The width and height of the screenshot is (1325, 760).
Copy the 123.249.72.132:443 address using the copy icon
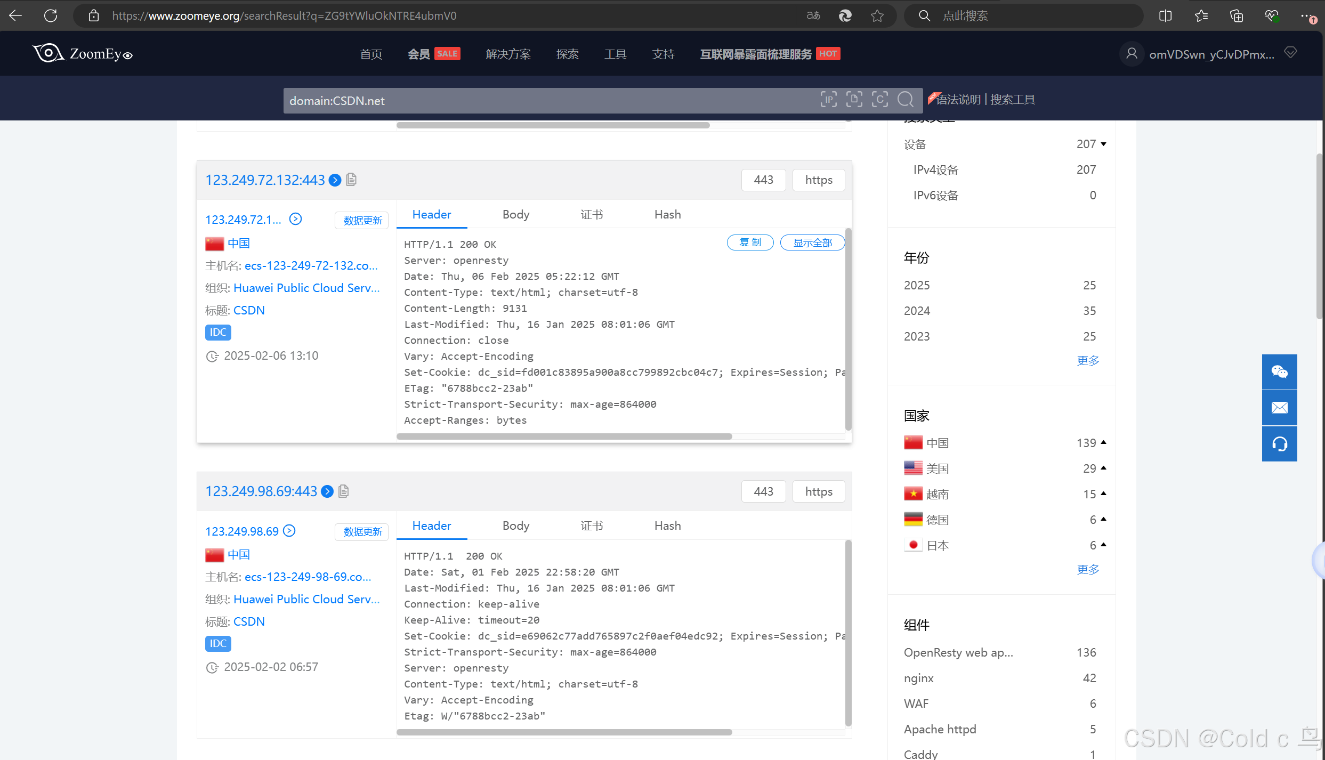(x=351, y=180)
